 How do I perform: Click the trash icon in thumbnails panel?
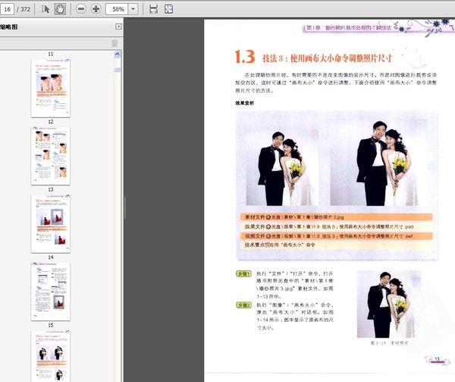click(x=115, y=43)
